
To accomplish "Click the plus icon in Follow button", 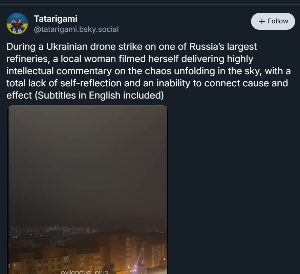I will [x=262, y=21].
